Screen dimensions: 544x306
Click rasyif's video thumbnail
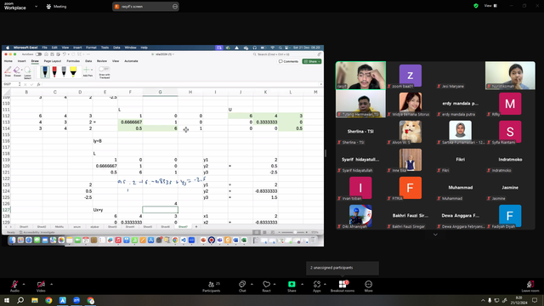(x=360, y=76)
